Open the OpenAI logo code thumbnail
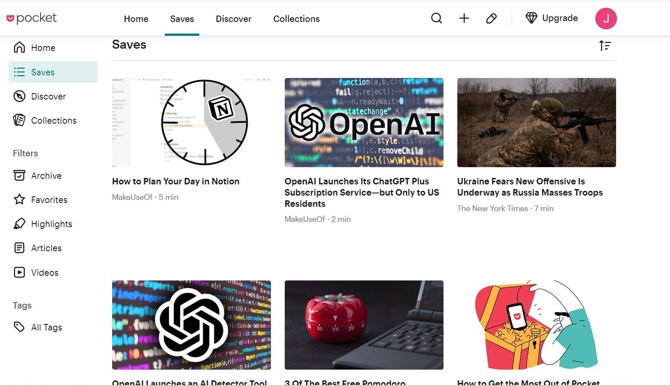Screen dimensions: 670x386 (x=364, y=122)
